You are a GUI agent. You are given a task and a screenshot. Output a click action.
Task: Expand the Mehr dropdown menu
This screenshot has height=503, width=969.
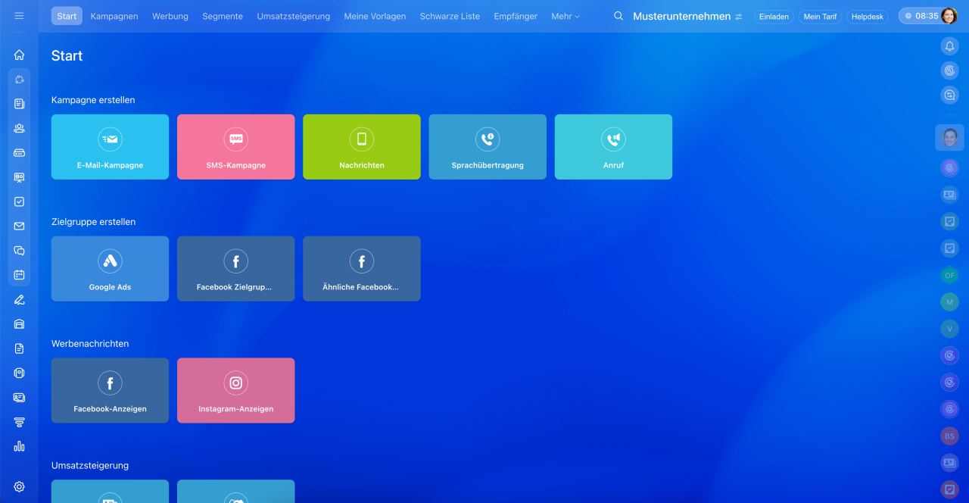(x=566, y=16)
